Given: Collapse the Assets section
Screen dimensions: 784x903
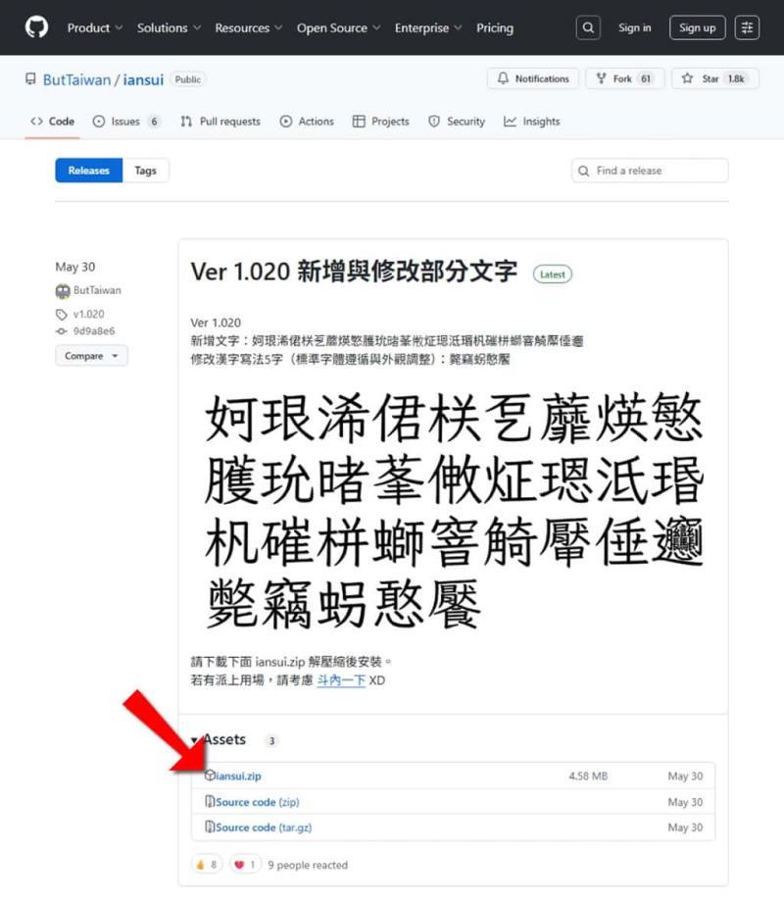Looking at the screenshot, I should click(x=219, y=739).
